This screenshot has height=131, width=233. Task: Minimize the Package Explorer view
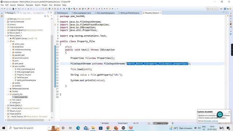click(x=48, y=13)
